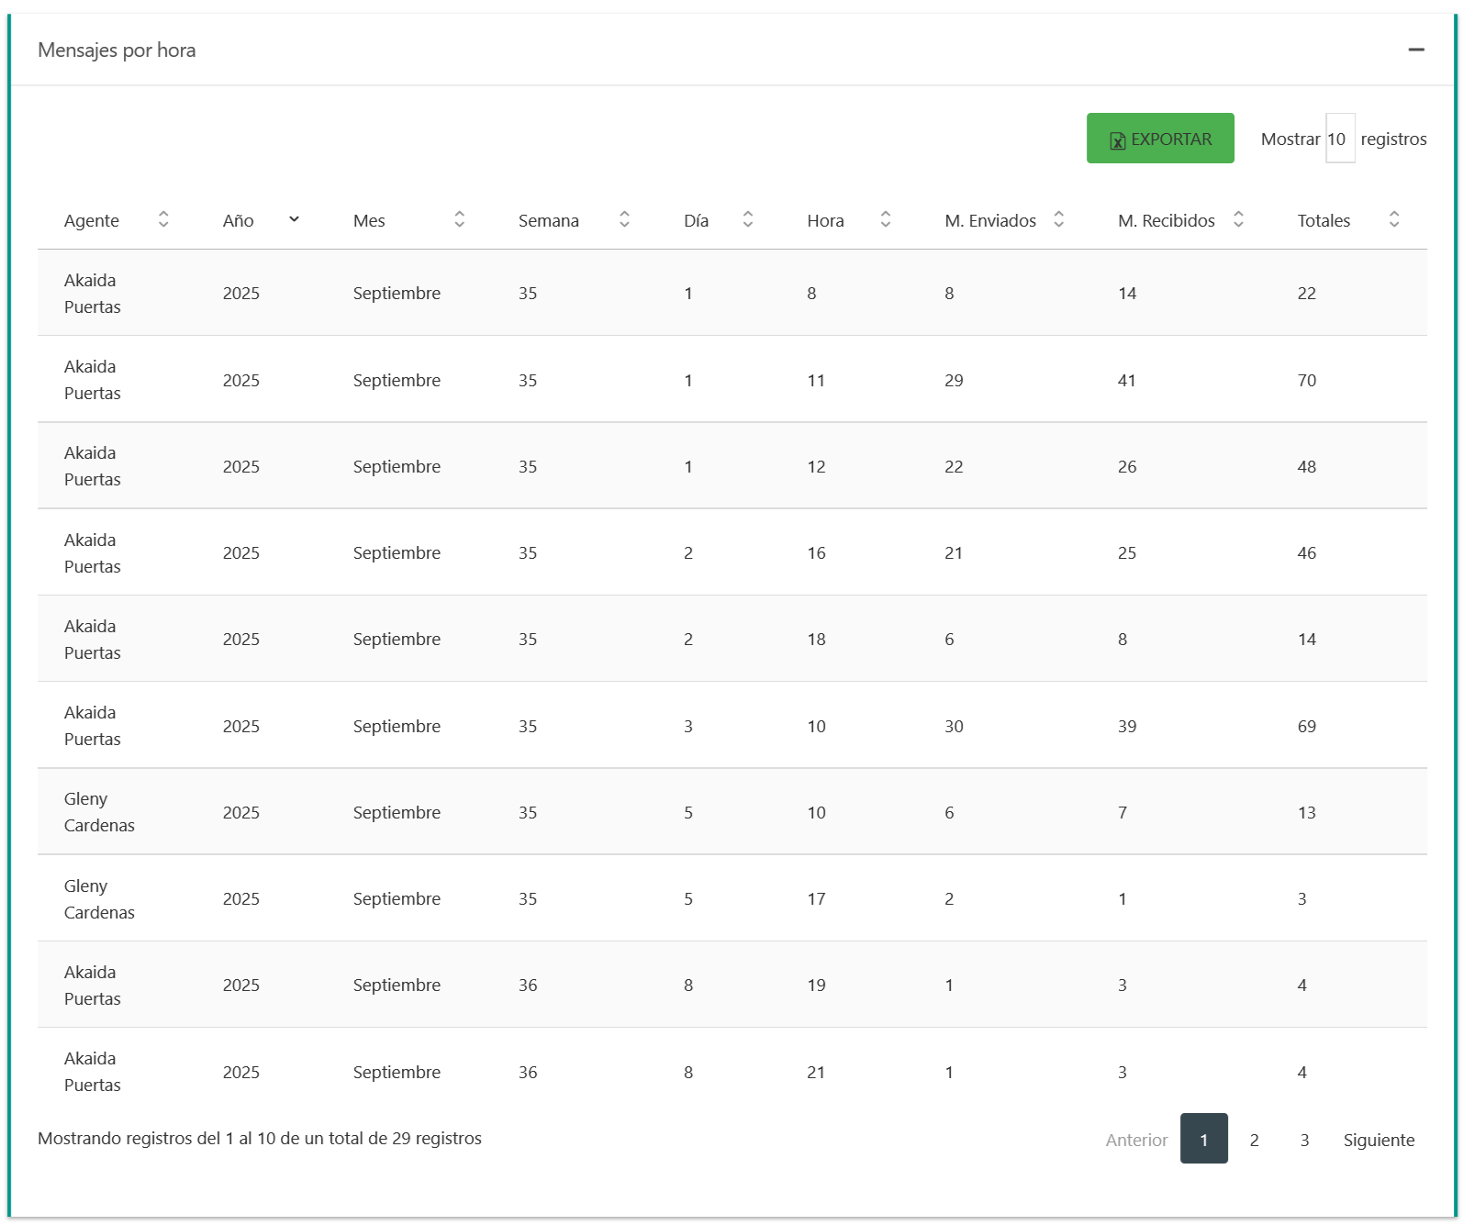
Task: Select current page 1 button
Action: 1203,1139
